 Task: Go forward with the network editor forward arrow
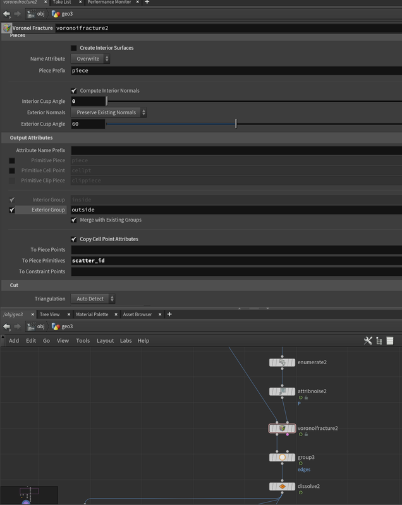18,326
